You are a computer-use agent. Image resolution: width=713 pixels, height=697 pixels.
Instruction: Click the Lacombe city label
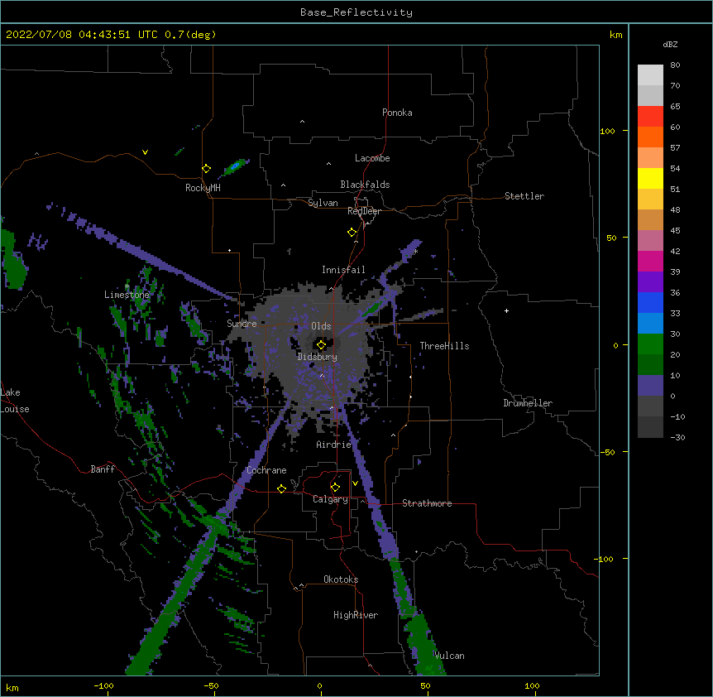(372, 158)
